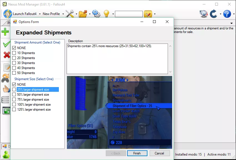Image resolution: width=236 pixels, height=160 pixels.
Task: Click the 'Expanded Shipments' heading
Action: click(x=44, y=32)
